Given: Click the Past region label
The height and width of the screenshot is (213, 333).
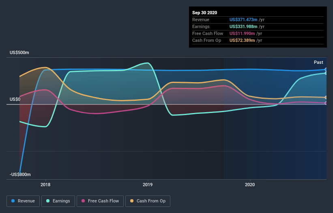Looking at the screenshot, I should (318, 62).
